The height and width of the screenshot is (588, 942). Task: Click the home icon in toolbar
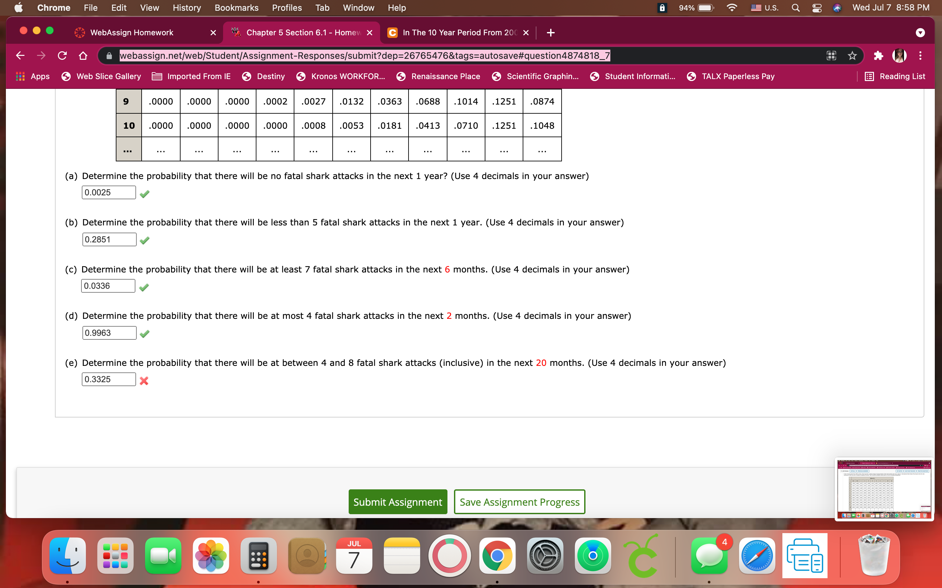coord(83,56)
